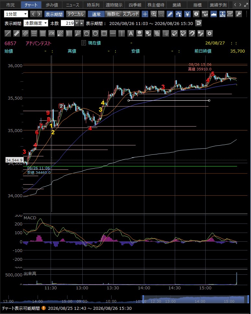
Task: Select the circle drawing tool
Action: (x=95, y=33)
